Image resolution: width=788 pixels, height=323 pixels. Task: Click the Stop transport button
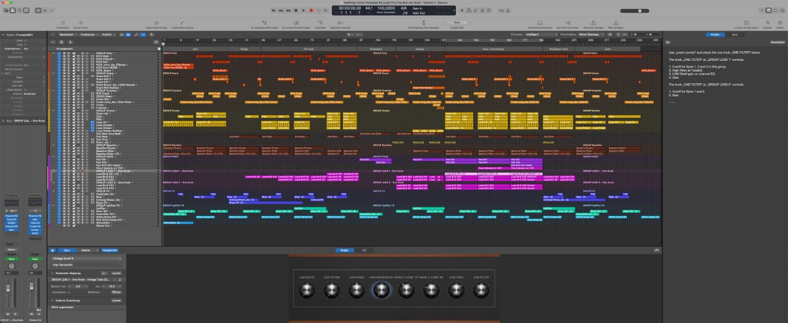tap(296, 10)
